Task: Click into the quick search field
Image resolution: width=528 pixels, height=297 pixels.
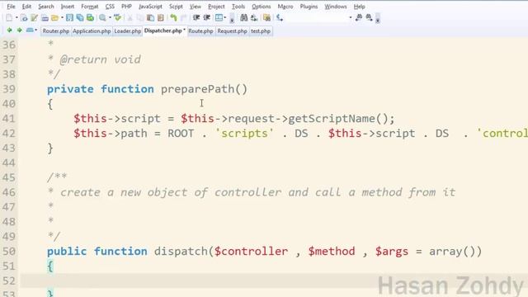Action: click(x=316, y=18)
